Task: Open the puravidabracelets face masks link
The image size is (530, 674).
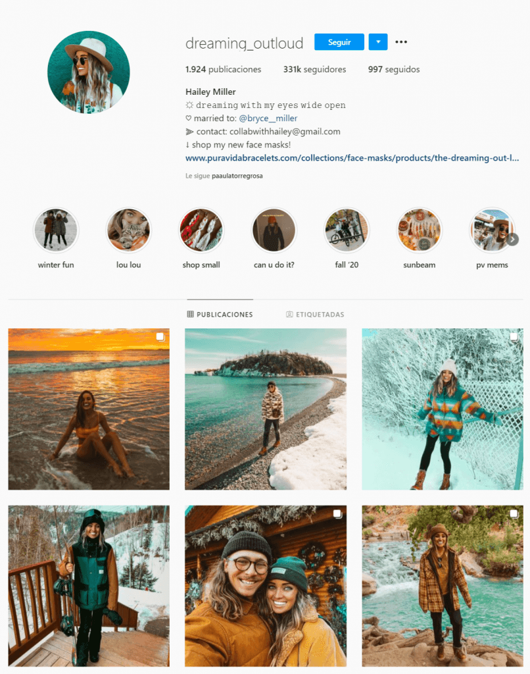Action: (352, 158)
